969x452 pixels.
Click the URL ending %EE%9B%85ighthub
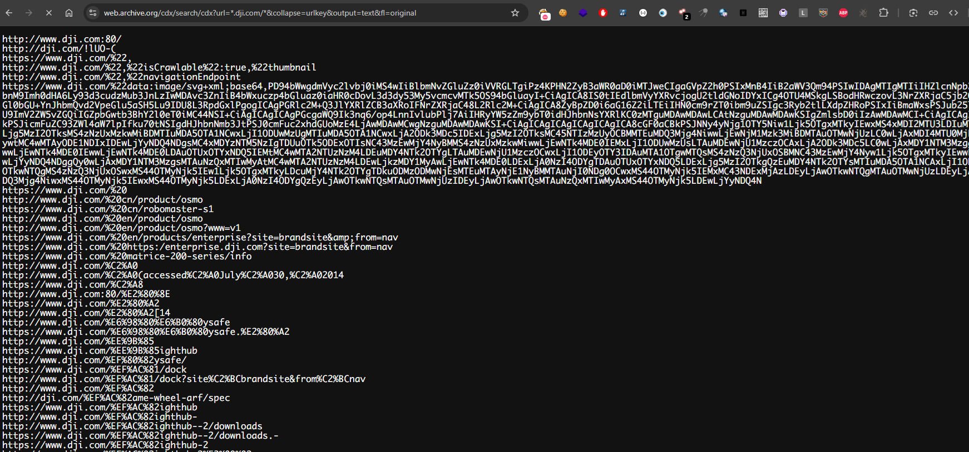pos(100,350)
